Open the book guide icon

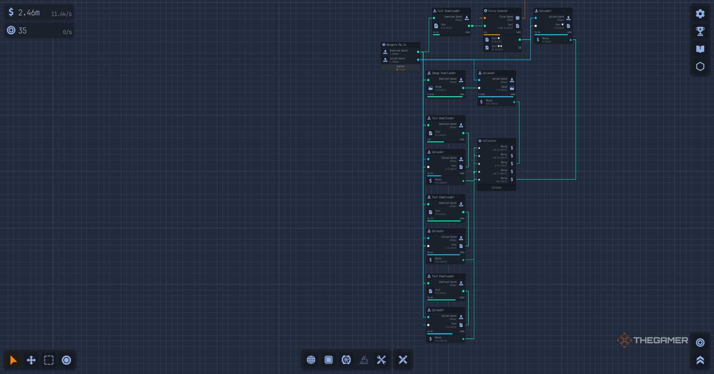(x=700, y=49)
